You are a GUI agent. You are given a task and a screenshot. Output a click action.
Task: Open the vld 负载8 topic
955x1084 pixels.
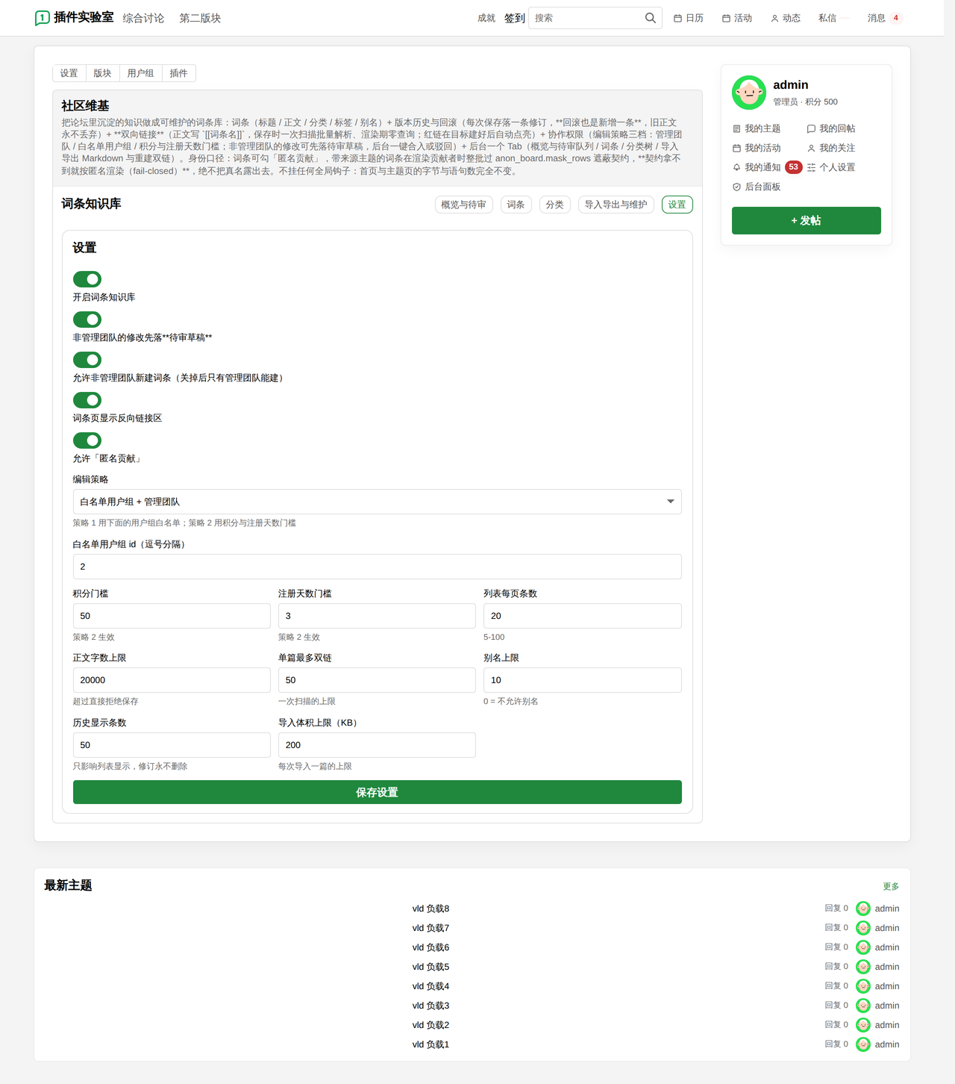pos(431,909)
